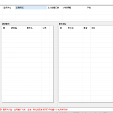Click the red 刷课有风险 warning text
Screen dimensions: 113x113
[34, 110]
